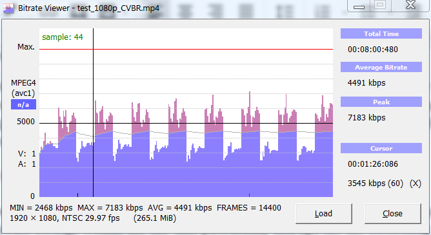Click the red Max. line in graph

tap(186, 50)
